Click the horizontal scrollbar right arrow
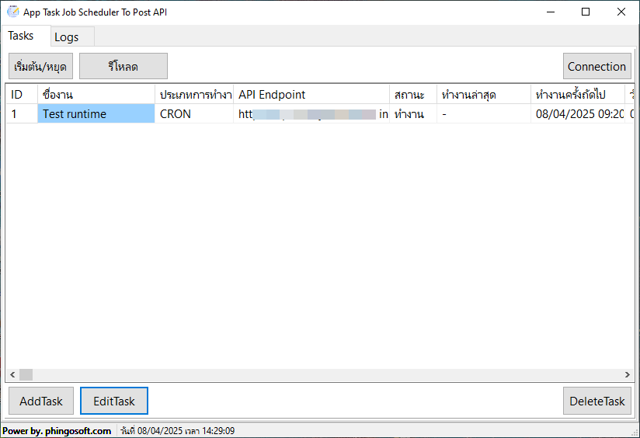Screen dimensions: 640x438 628,375
